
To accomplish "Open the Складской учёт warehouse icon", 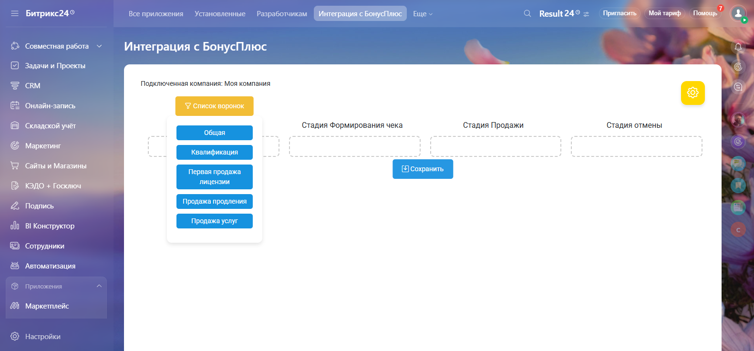I will pos(15,125).
